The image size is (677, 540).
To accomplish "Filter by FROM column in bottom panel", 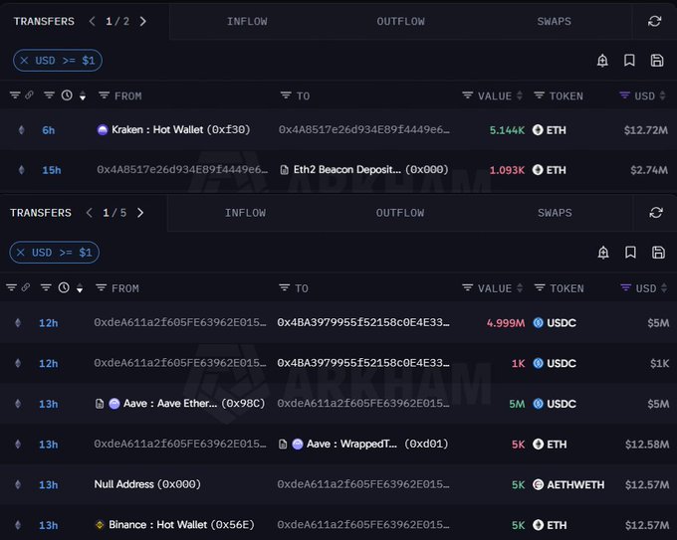I will tap(101, 287).
